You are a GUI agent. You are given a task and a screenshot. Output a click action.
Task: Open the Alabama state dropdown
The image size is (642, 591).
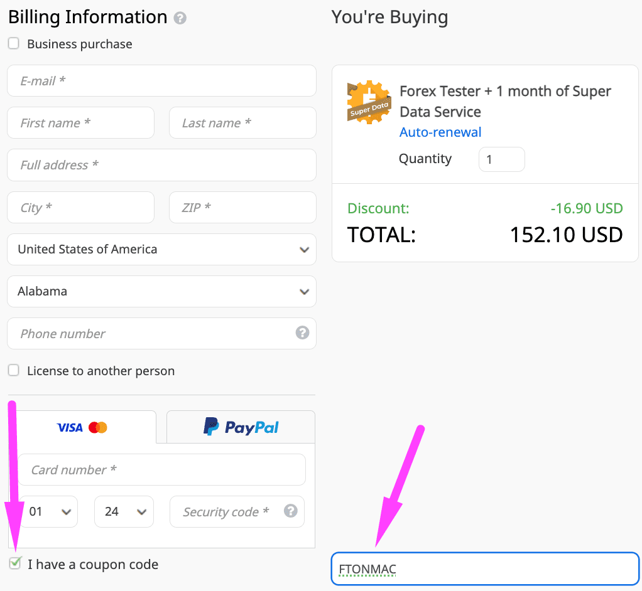click(161, 291)
